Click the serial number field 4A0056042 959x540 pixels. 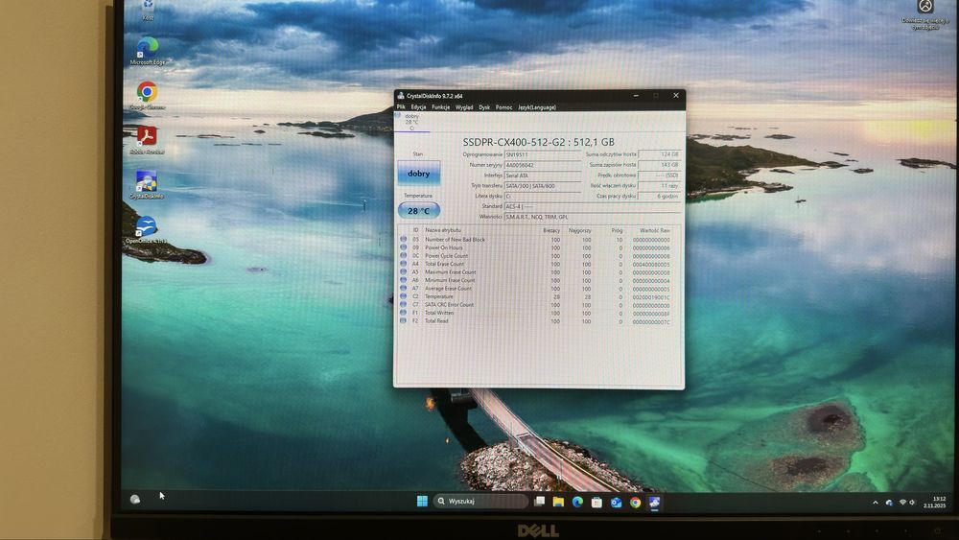[x=542, y=165]
